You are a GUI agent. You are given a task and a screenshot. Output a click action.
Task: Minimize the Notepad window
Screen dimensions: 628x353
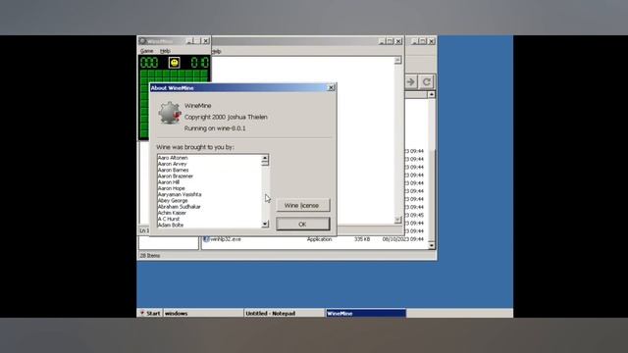(382, 41)
